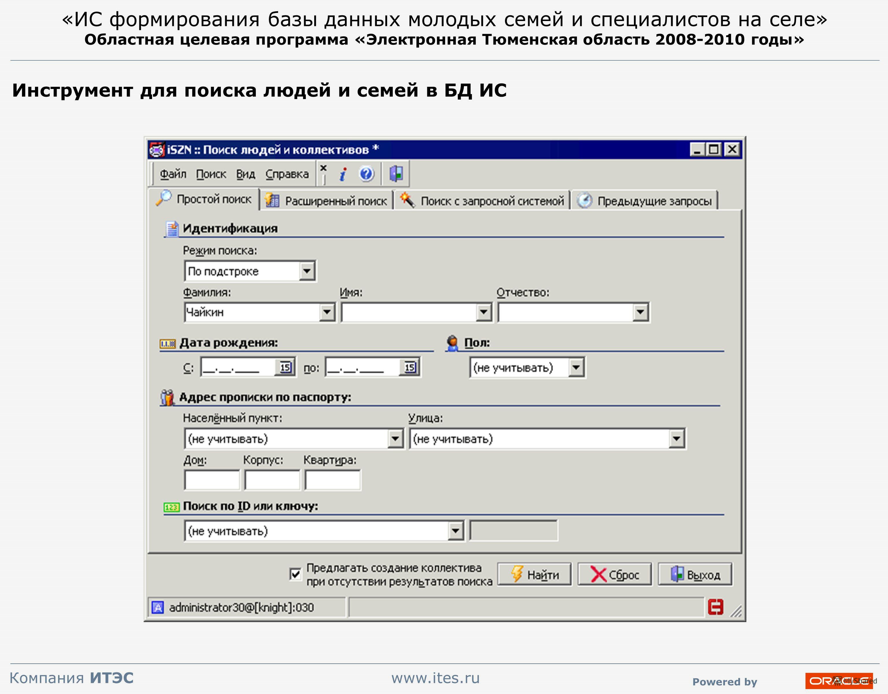The width and height of the screenshot is (888, 694).
Task: Open calendar for birth date 'С' field
Action: (285, 368)
